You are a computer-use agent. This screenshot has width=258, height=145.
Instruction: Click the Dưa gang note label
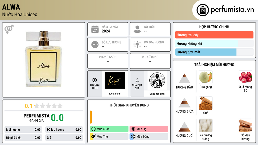point(206,87)
